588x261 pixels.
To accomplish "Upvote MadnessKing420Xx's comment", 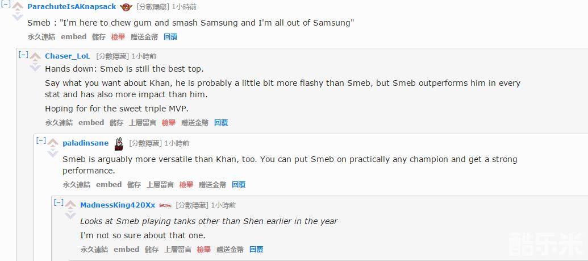I will tap(70, 205).
